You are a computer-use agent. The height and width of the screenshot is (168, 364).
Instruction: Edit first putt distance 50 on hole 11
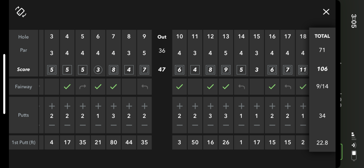pyautogui.click(x=195, y=142)
